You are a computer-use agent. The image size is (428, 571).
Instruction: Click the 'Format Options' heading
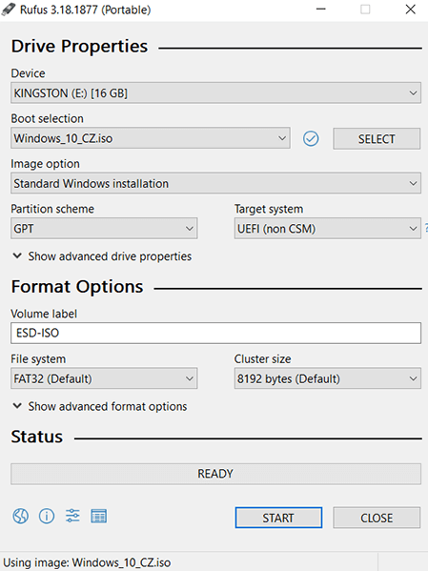coord(77,287)
